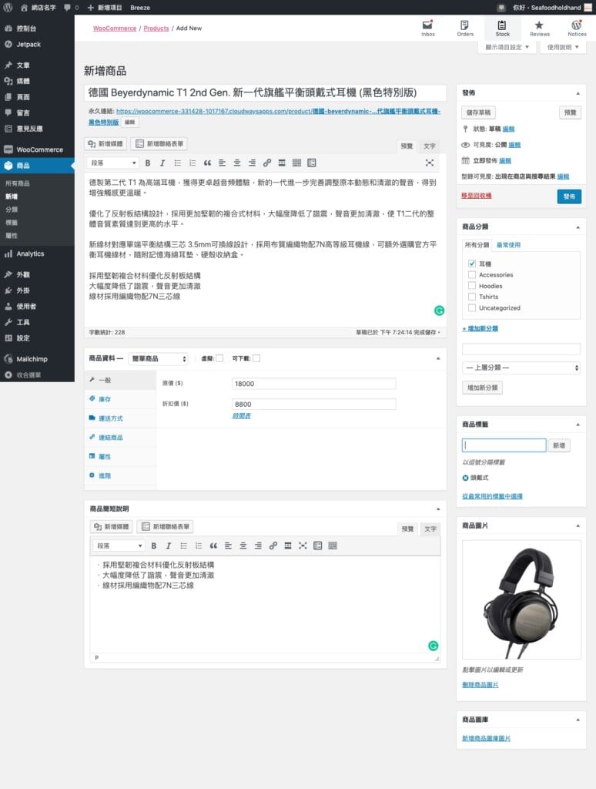The image size is (596, 789).
Task: Insert link in main editor toolbar
Action: [x=267, y=163]
